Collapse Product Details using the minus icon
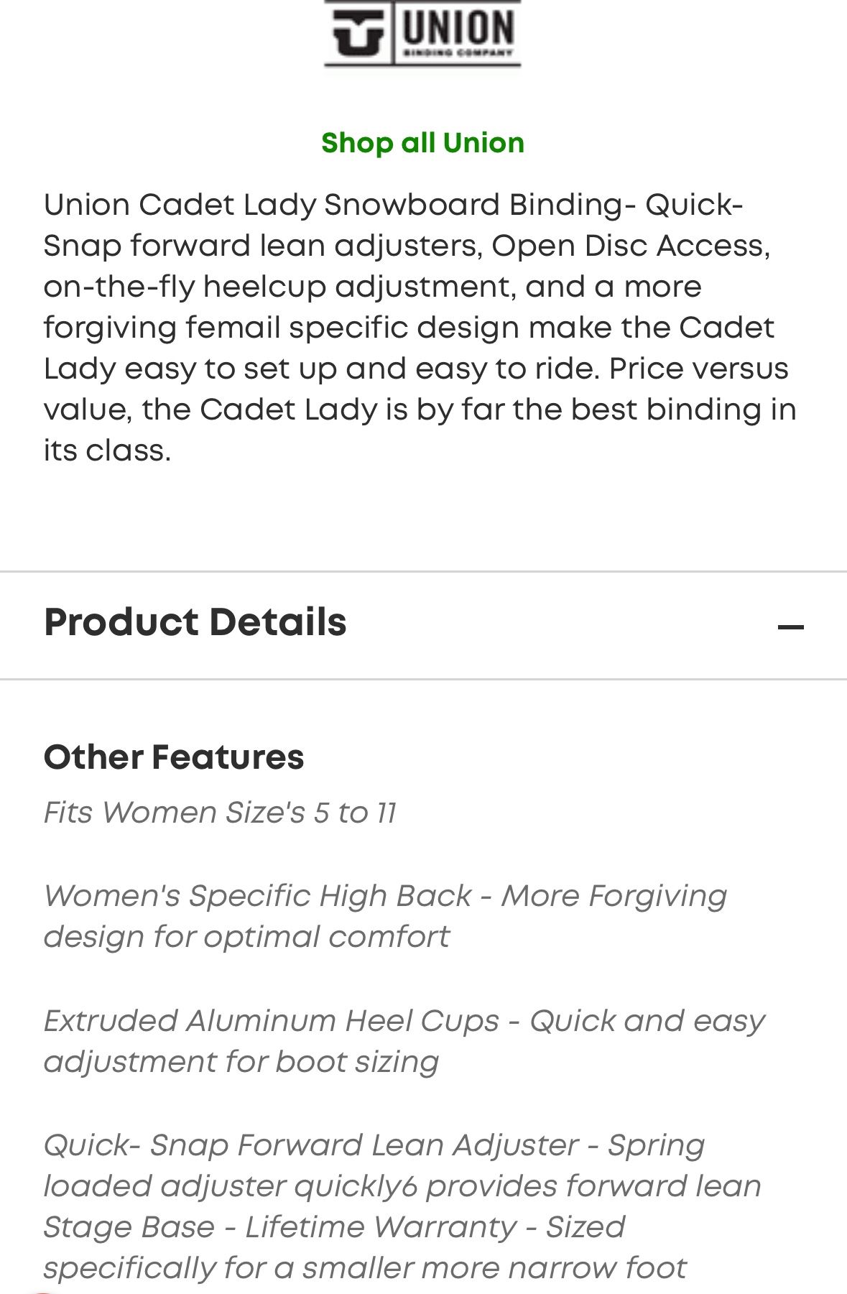The height and width of the screenshot is (1294, 847). pos(790,627)
